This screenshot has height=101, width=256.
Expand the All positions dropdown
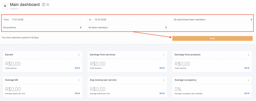(x=42, y=27)
